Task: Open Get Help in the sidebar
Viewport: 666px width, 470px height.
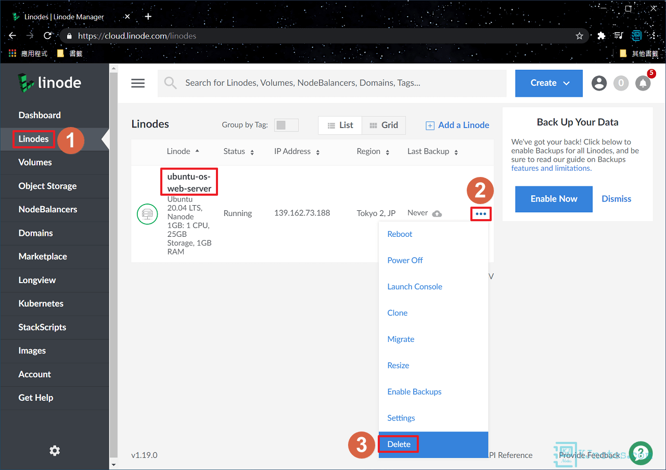Action: point(55,398)
